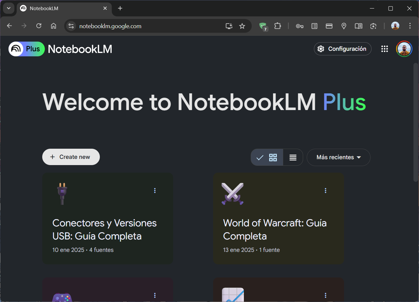Go back in browser history
This screenshot has width=419, height=302.
point(9,26)
